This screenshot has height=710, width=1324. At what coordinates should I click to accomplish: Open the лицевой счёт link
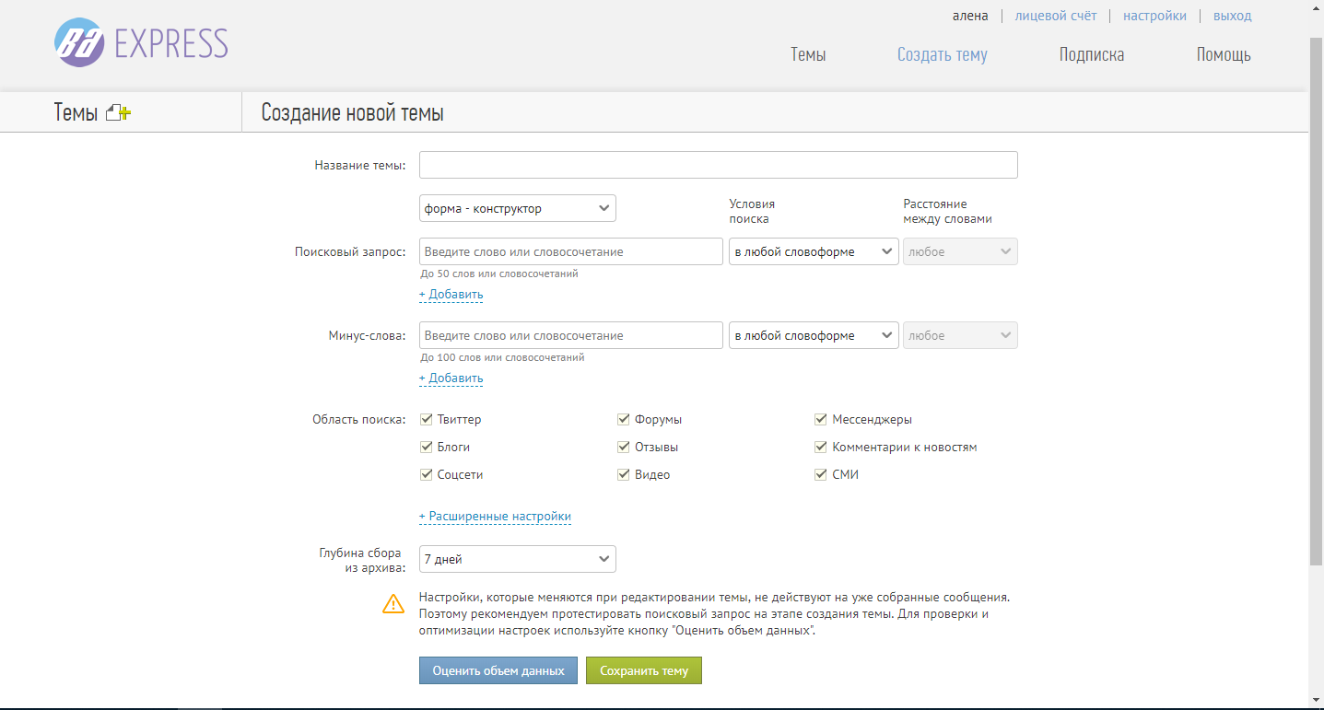click(1055, 16)
